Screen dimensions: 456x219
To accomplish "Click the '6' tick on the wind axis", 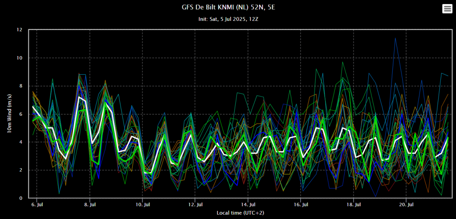I will pyautogui.click(x=20, y=114).
